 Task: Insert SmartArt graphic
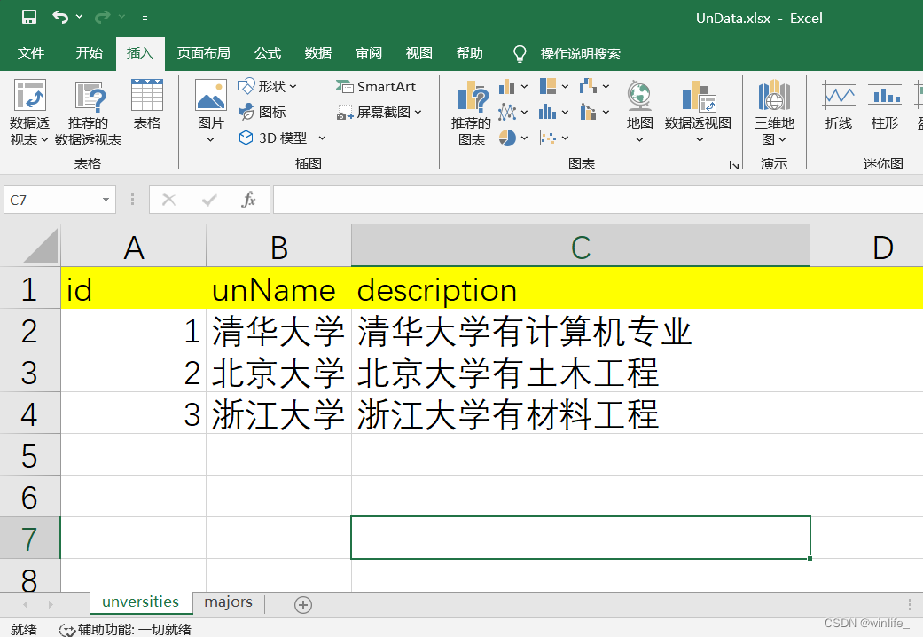click(x=376, y=86)
